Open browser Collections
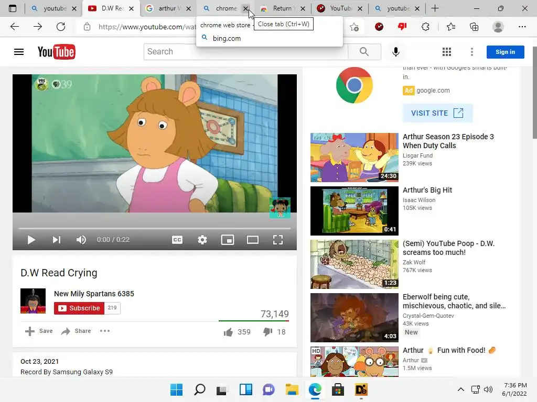Viewport: 537px width, 402px height. [x=474, y=27]
